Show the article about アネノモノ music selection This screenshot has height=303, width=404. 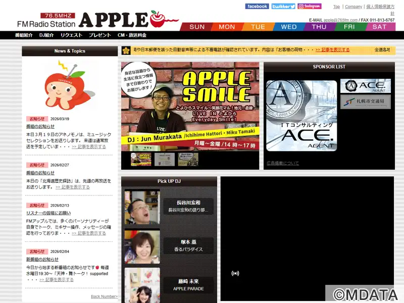click(x=89, y=146)
